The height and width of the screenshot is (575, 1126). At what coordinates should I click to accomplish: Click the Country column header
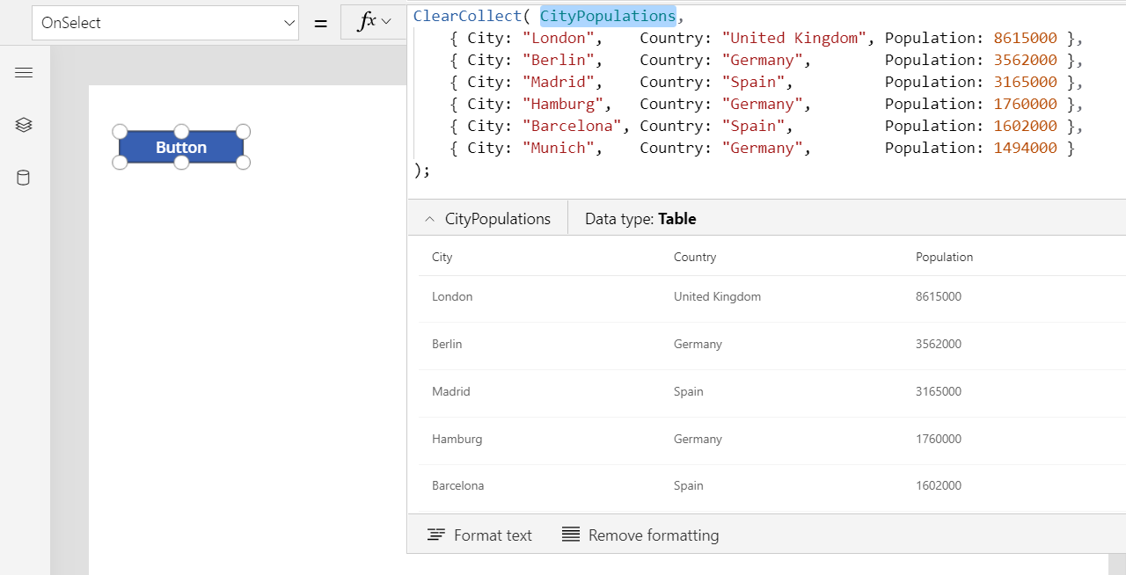[x=695, y=258]
